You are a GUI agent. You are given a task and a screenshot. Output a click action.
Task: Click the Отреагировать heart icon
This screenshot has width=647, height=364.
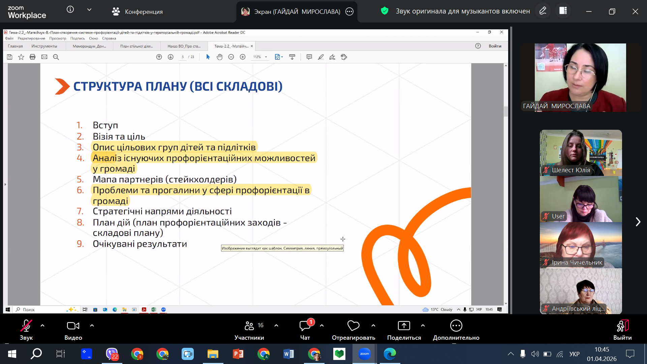click(x=353, y=326)
